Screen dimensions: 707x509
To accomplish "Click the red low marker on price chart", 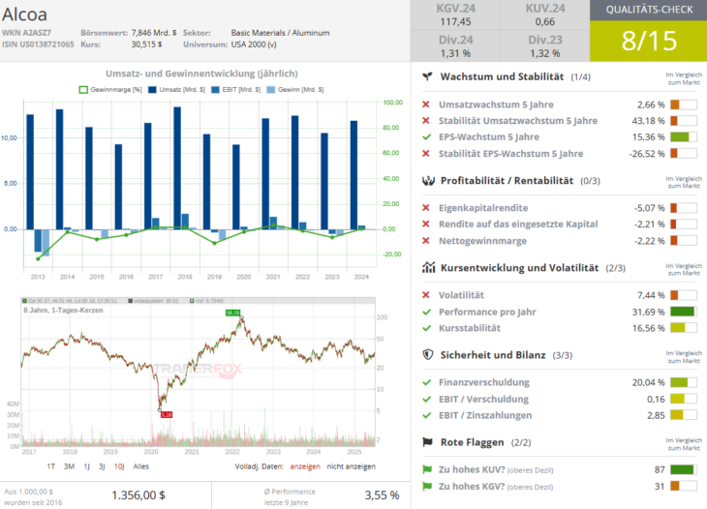I will coord(167,414).
